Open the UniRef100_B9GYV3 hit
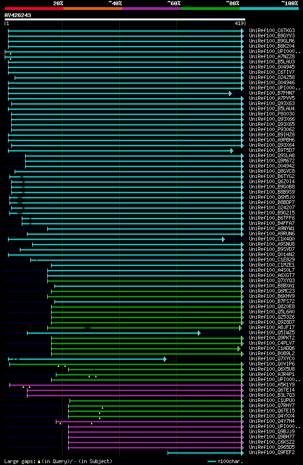This screenshot has height=465, width=303. 272,36
